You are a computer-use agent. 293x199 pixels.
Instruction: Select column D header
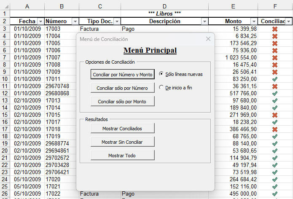[x=164, y=7]
